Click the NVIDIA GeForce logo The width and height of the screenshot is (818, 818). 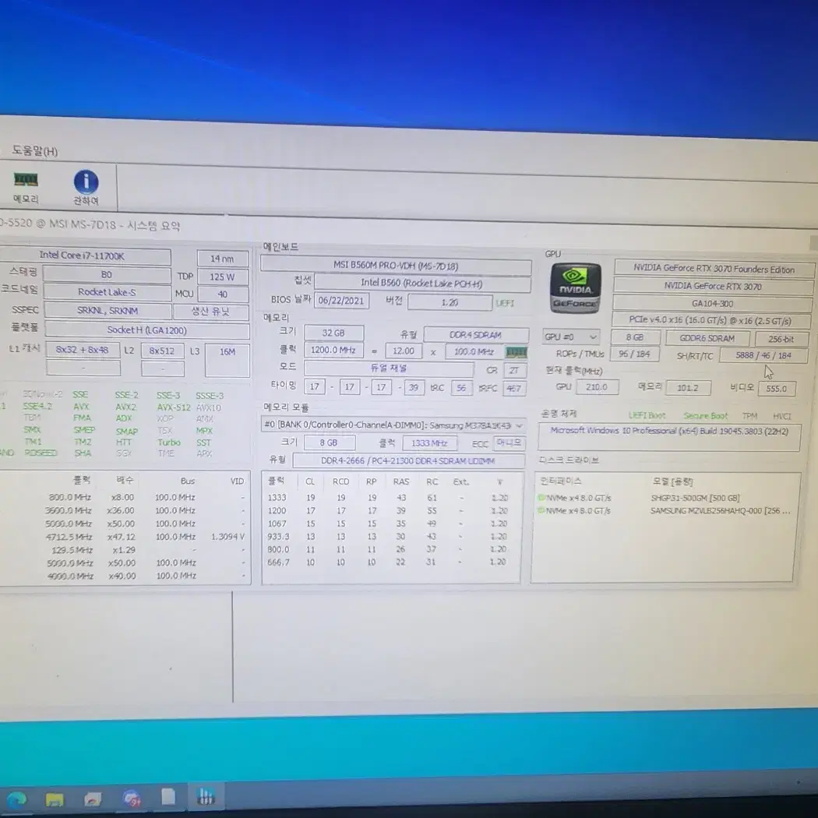pos(576,288)
